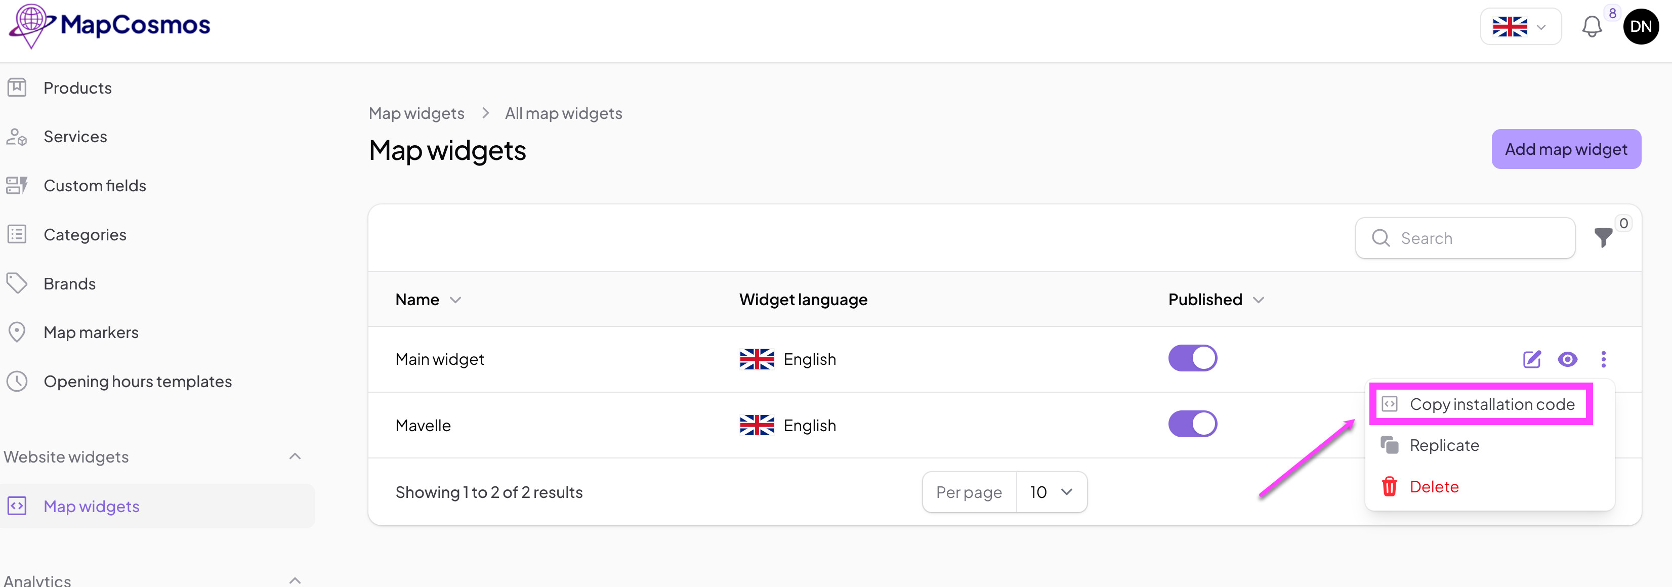Open the language flag dropdown

pos(1520,27)
